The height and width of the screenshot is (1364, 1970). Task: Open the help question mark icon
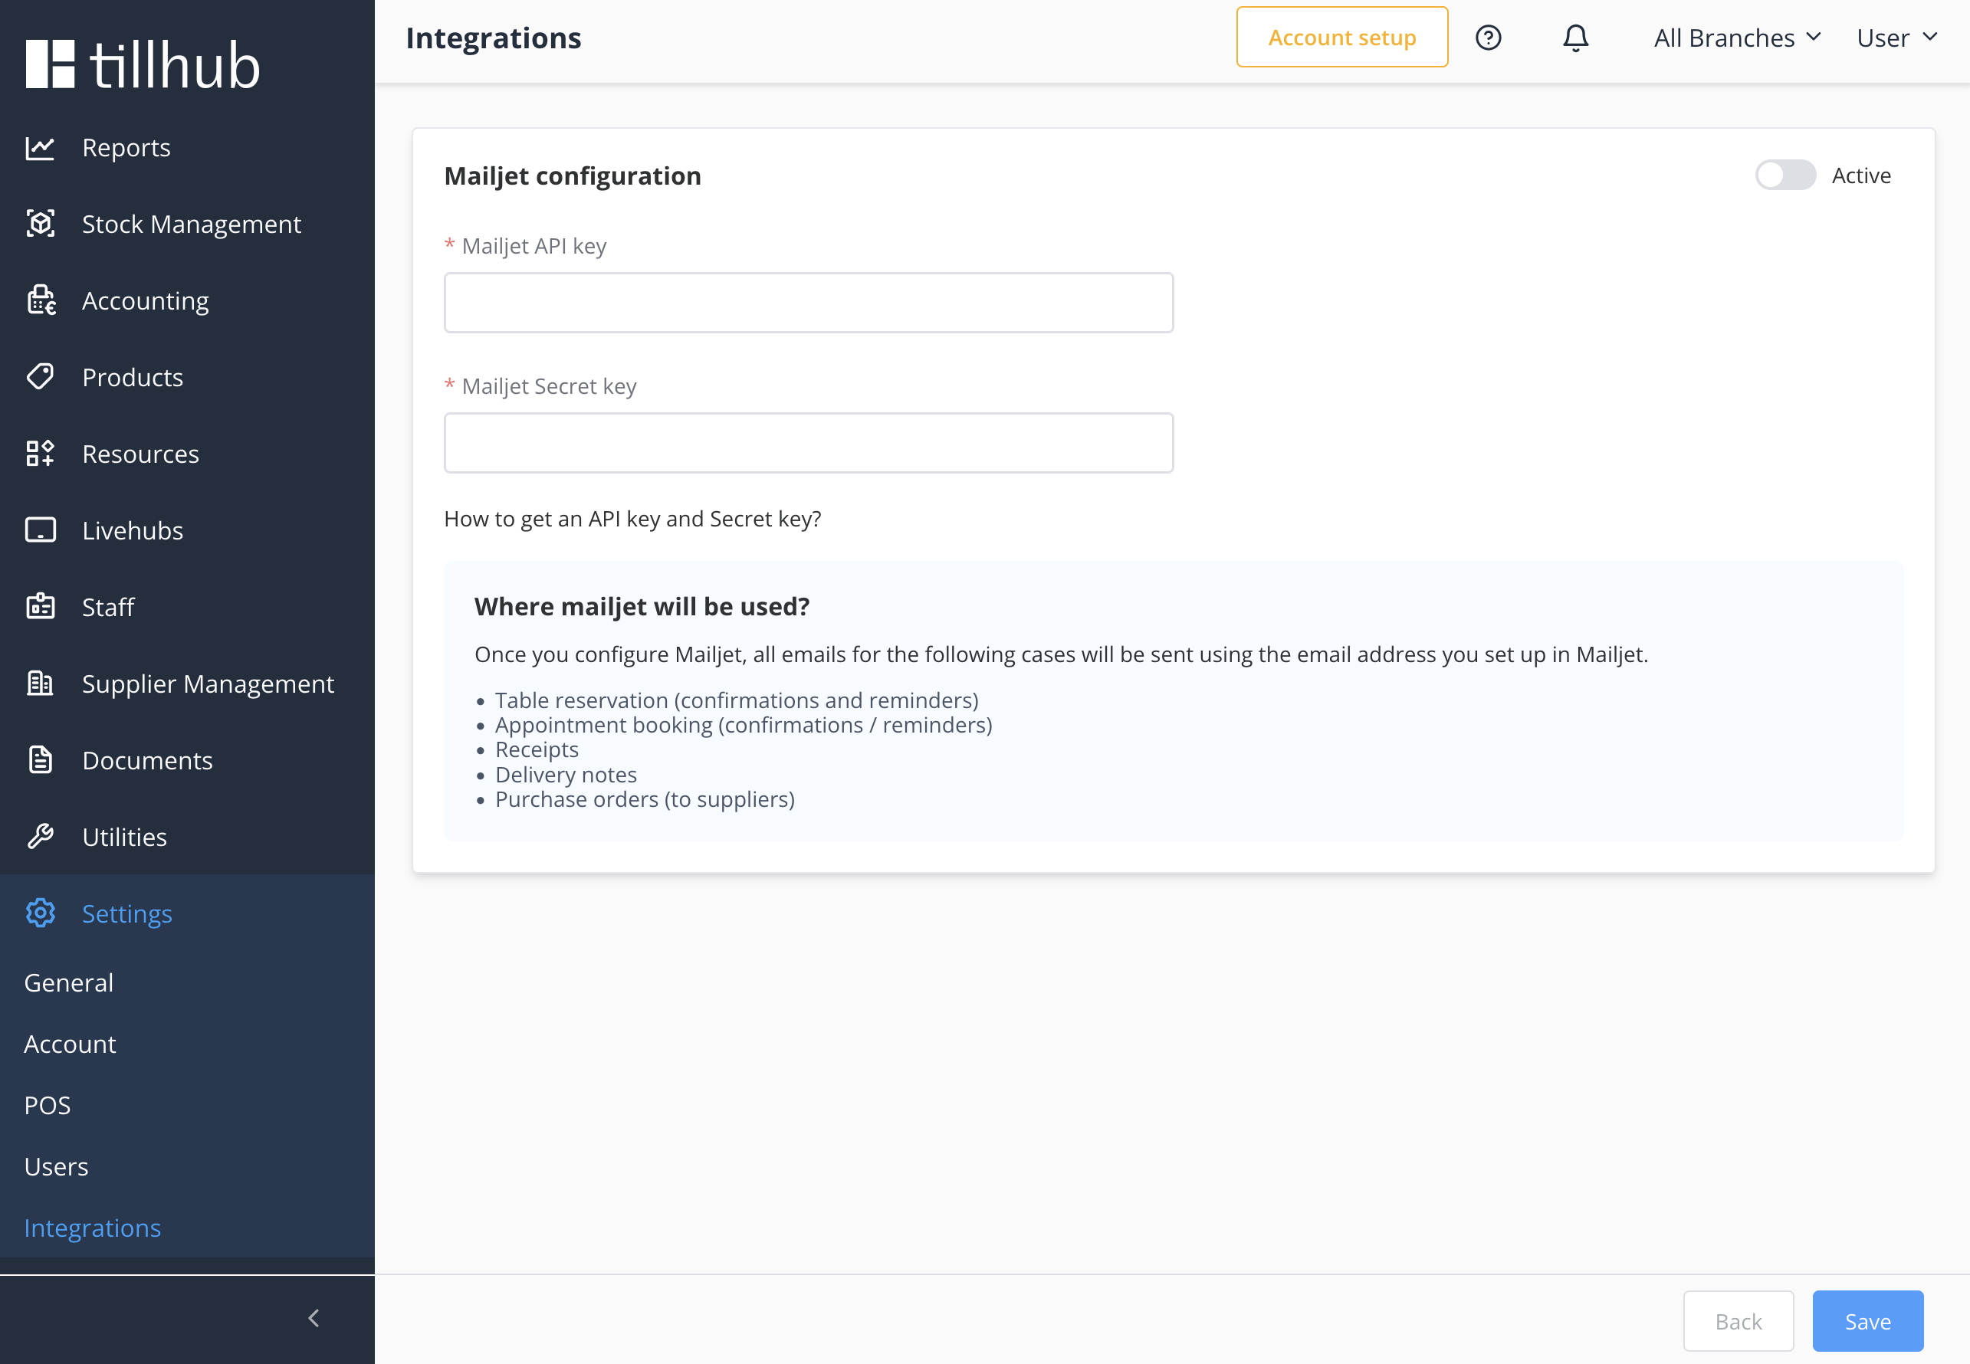1488,38
